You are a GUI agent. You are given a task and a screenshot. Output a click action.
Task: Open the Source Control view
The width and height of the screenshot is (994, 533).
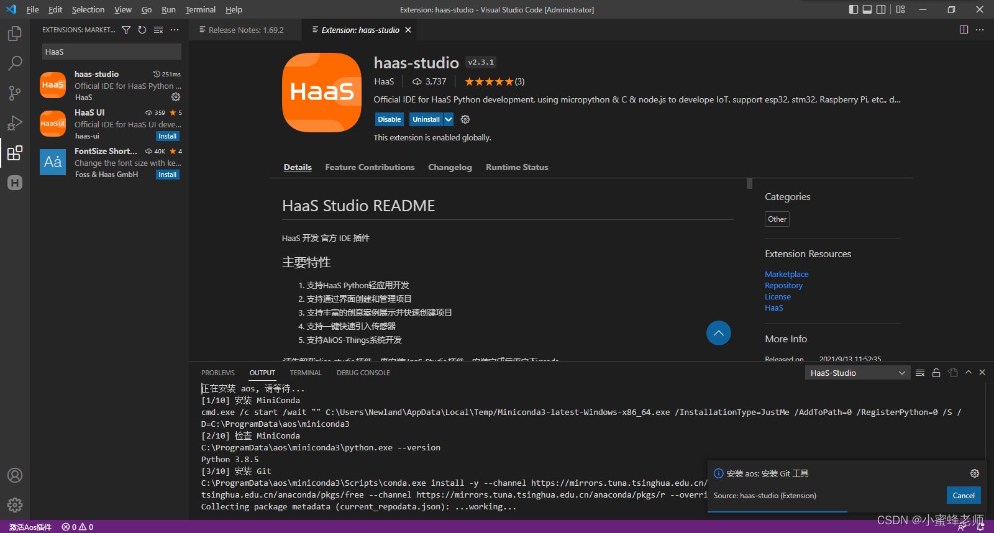coord(15,93)
